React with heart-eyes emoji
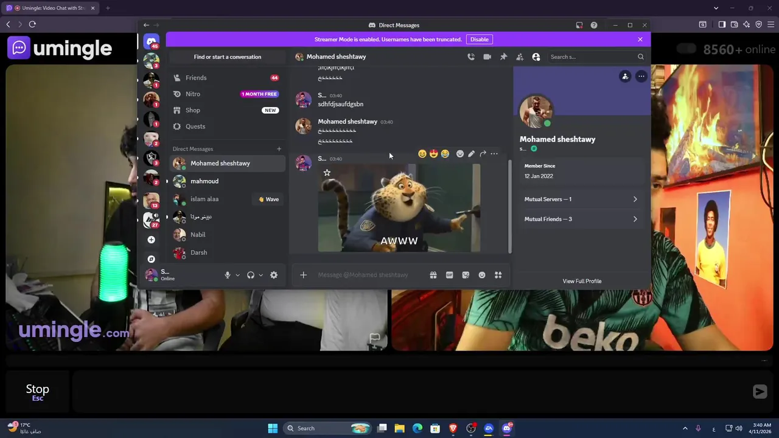Image resolution: width=779 pixels, height=438 pixels. (x=433, y=154)
